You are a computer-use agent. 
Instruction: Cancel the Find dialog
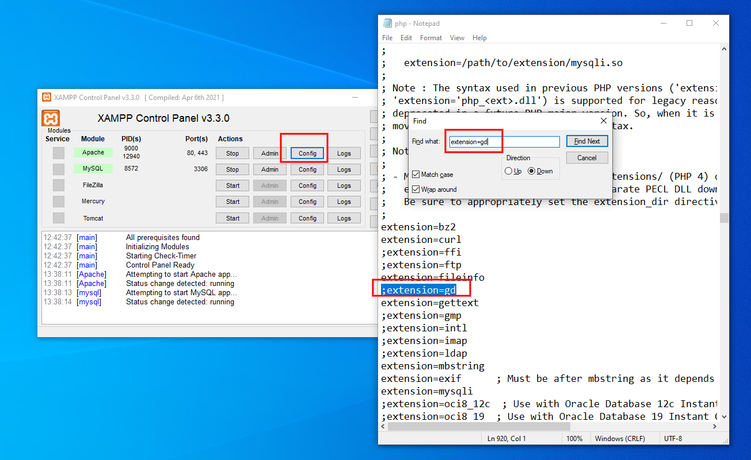tap(587, 157)
